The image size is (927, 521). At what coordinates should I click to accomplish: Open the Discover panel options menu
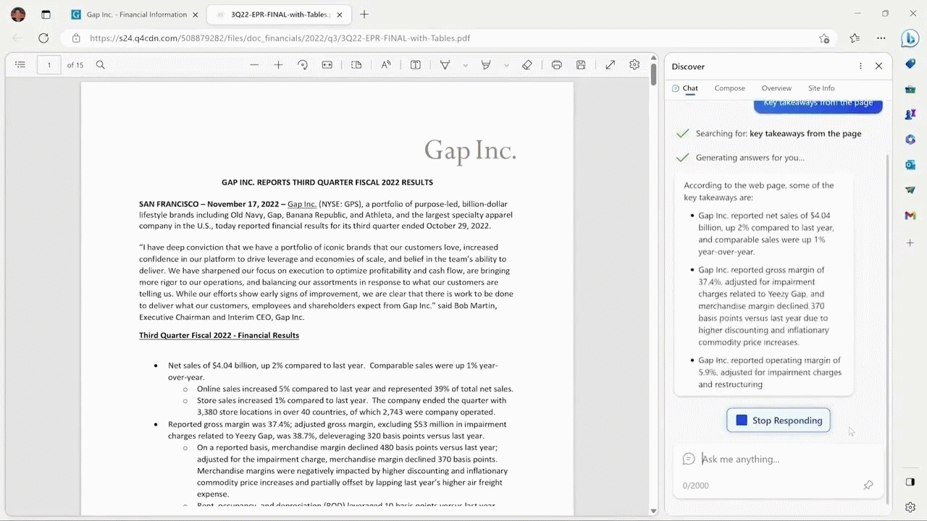(x=860, y=66)
